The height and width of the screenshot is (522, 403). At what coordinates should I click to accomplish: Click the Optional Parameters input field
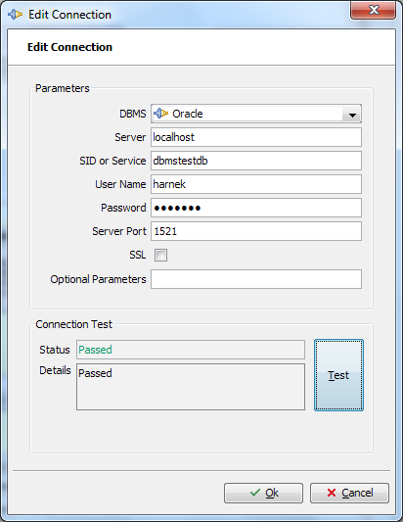point(256,279)
